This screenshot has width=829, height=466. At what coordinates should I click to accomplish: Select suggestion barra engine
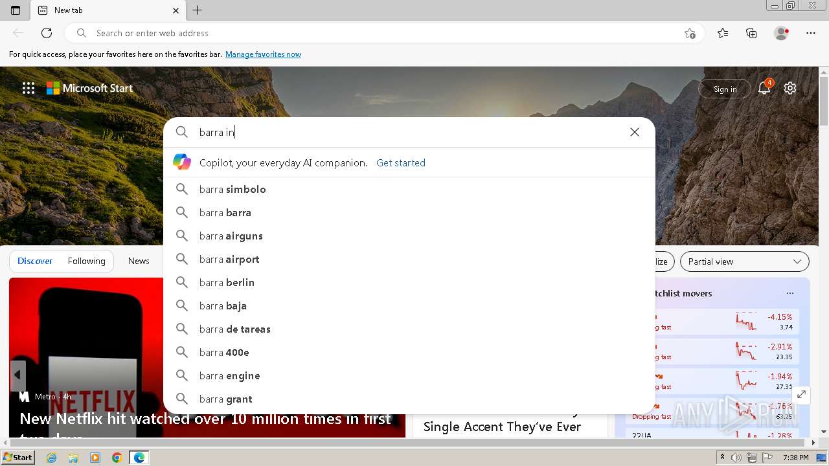tap(409, 375)
